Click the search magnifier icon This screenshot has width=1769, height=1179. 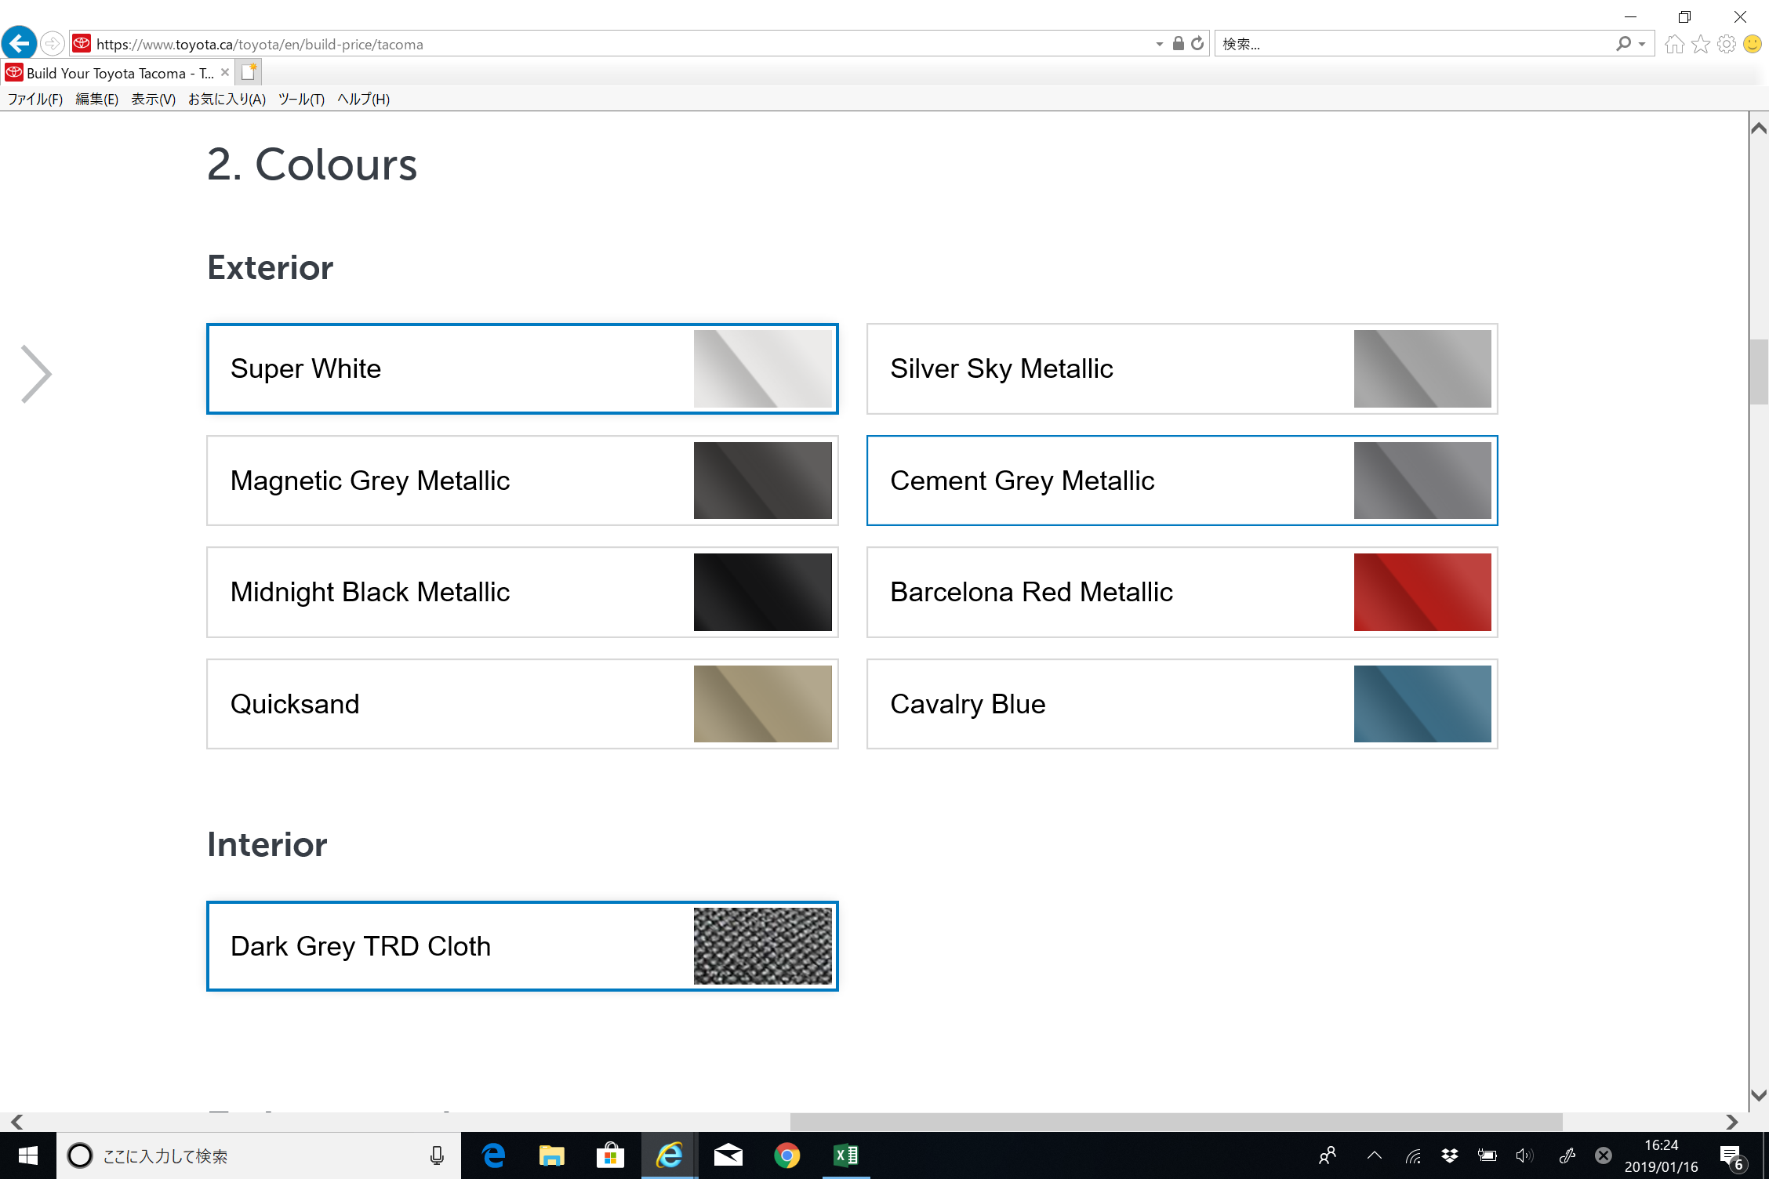(1622, 44)
